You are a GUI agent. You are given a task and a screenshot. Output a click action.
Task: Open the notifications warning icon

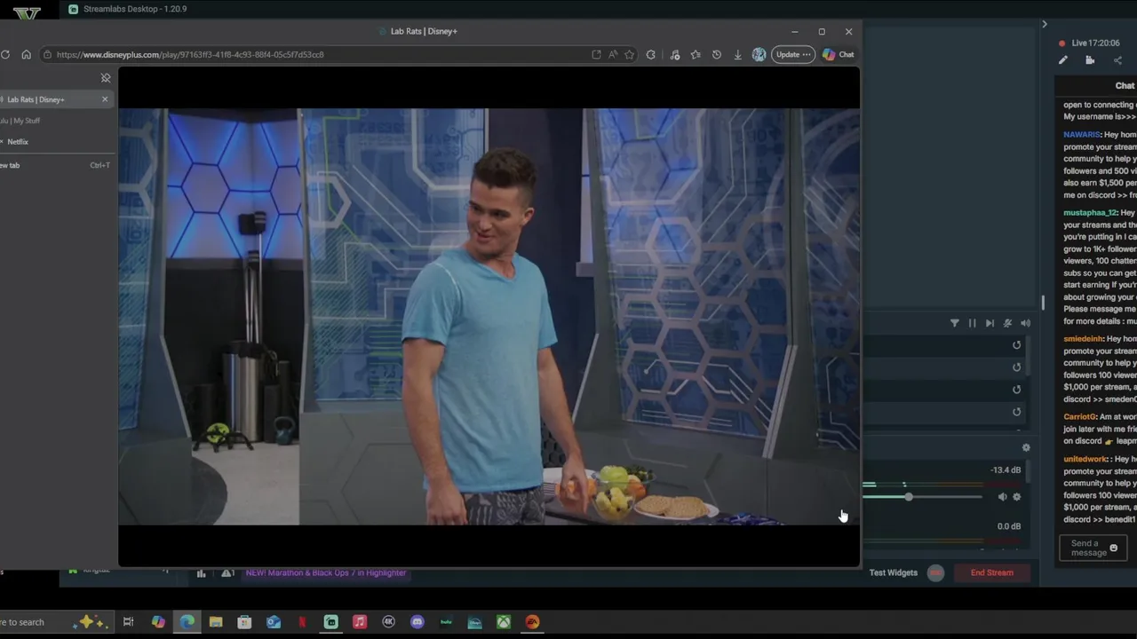tap(227, 572)
